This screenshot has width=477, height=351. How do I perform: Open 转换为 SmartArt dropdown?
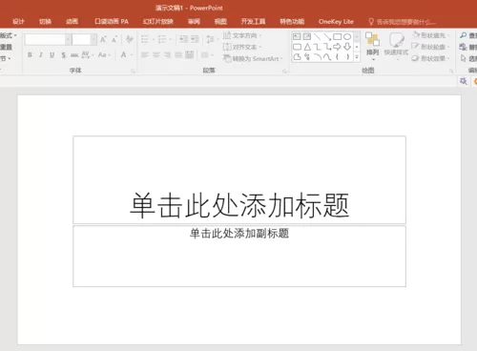[x=253, y=58]
